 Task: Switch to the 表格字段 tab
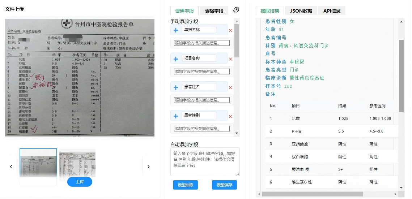[214, 11]
